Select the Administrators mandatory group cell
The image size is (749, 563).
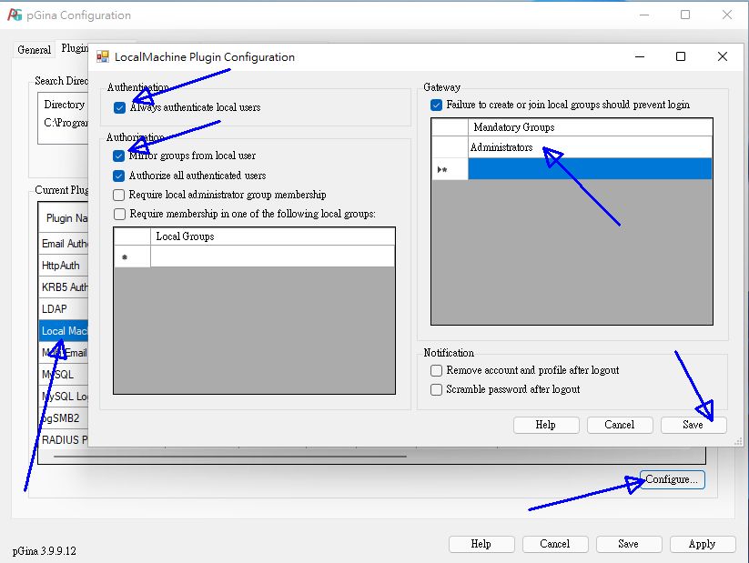tap(589, 147)
